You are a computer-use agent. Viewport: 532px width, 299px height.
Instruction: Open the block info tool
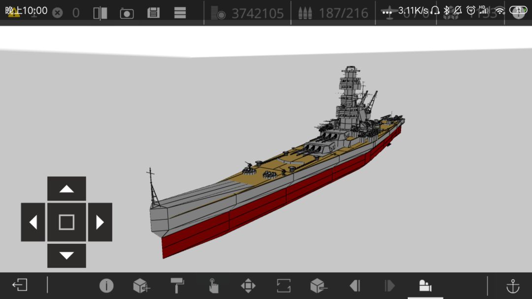(x=106, y=286)
